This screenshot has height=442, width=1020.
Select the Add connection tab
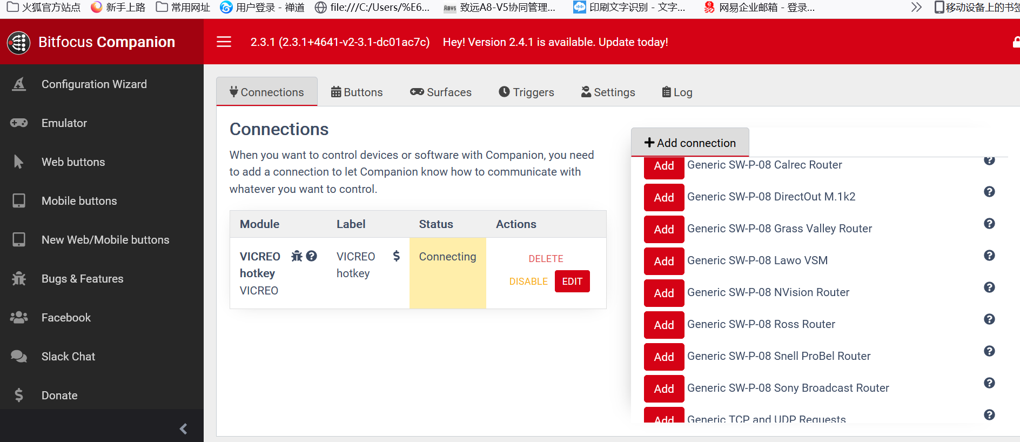click(x=690, y=143)
